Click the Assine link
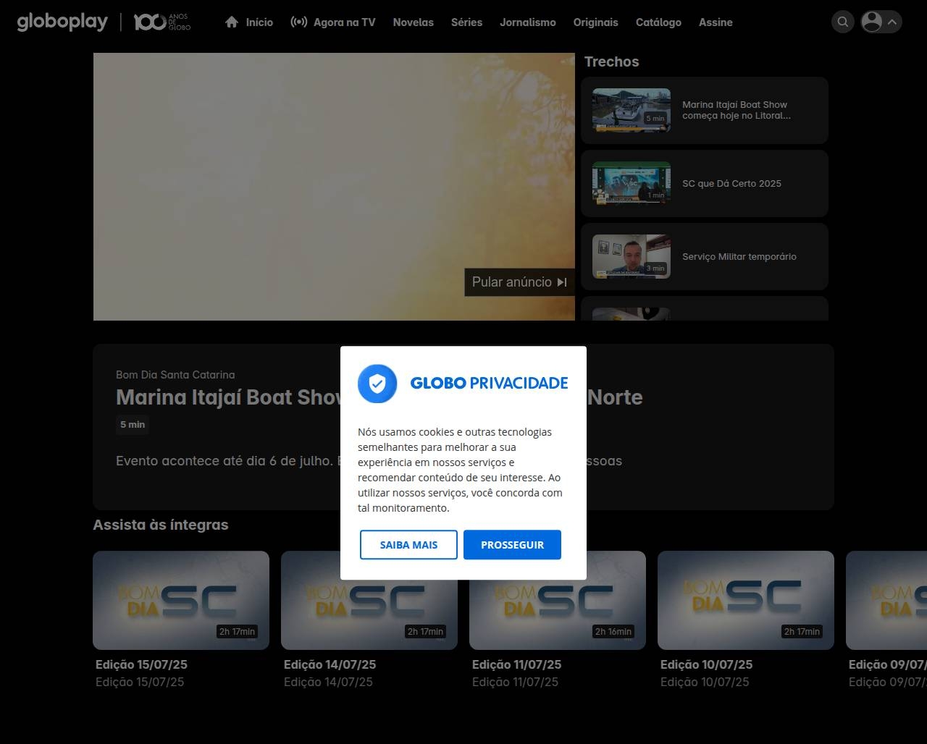927x744 pixels. [x=716, y=22]
